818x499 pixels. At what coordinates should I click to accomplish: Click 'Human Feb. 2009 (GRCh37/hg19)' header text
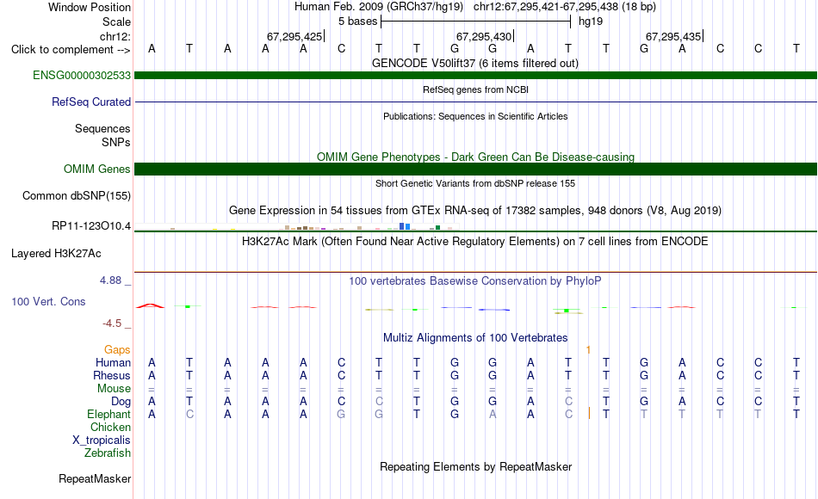[378, 7]
